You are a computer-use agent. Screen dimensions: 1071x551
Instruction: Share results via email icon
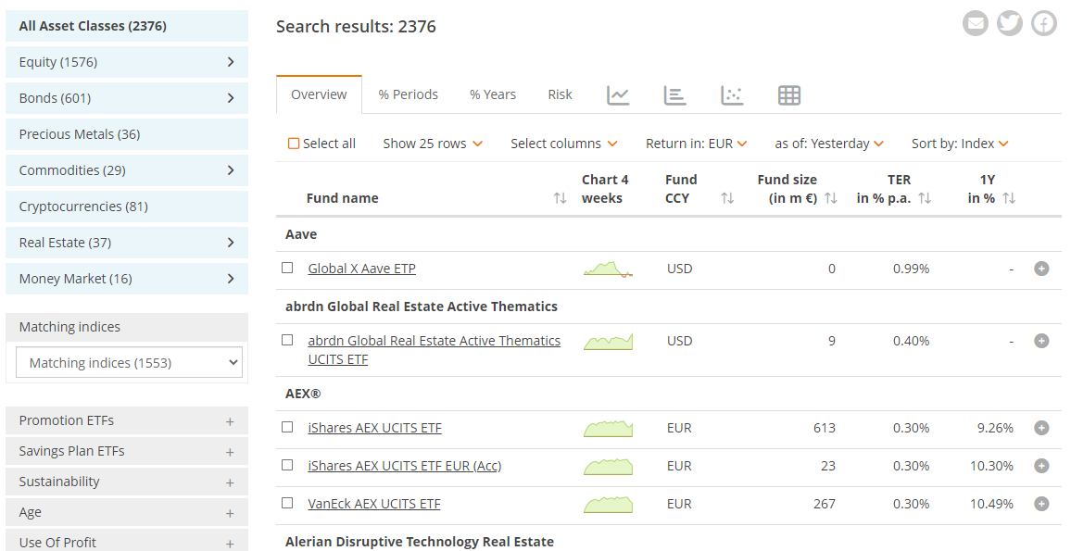[x=976, y=24]
